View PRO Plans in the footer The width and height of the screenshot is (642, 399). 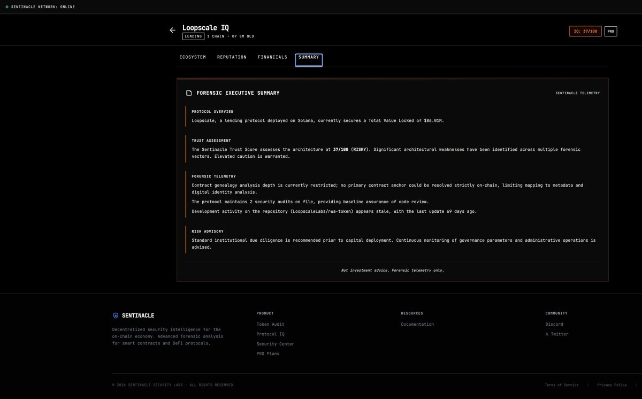268,353
